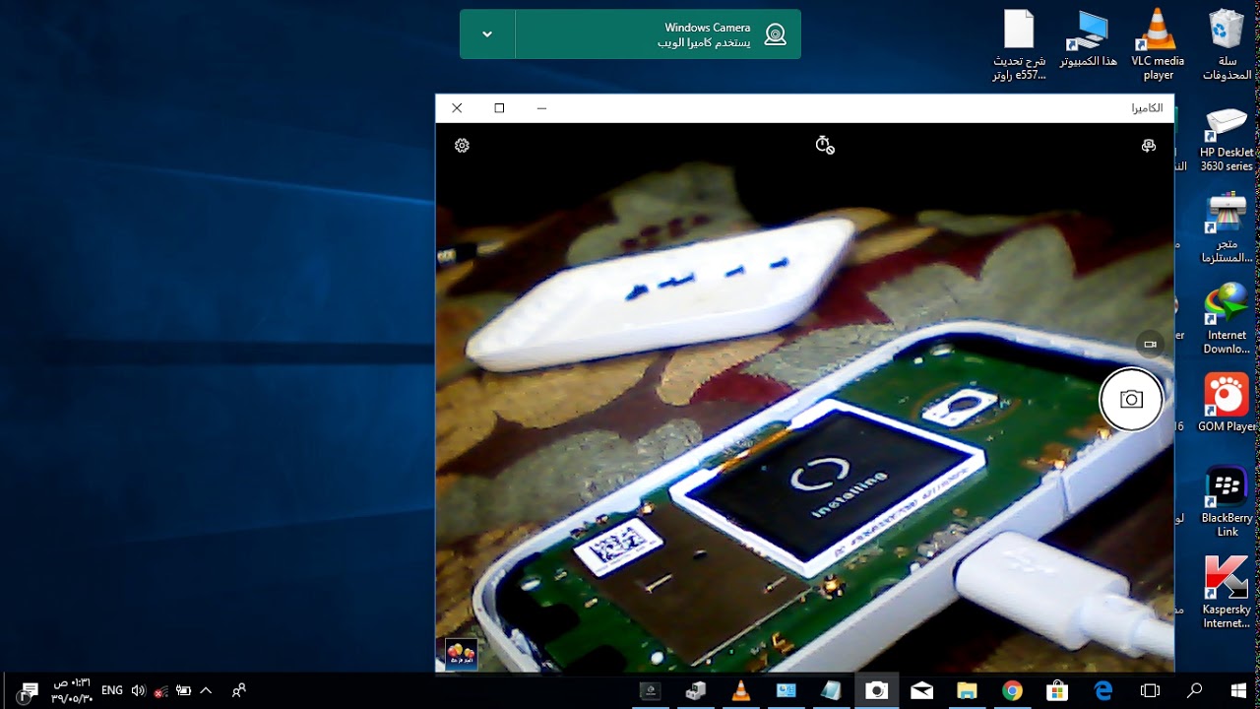Click the Windows Camera notification text
Viewport: 1260px width, 709px height.
pyautogui.click(x=704, y=35)
